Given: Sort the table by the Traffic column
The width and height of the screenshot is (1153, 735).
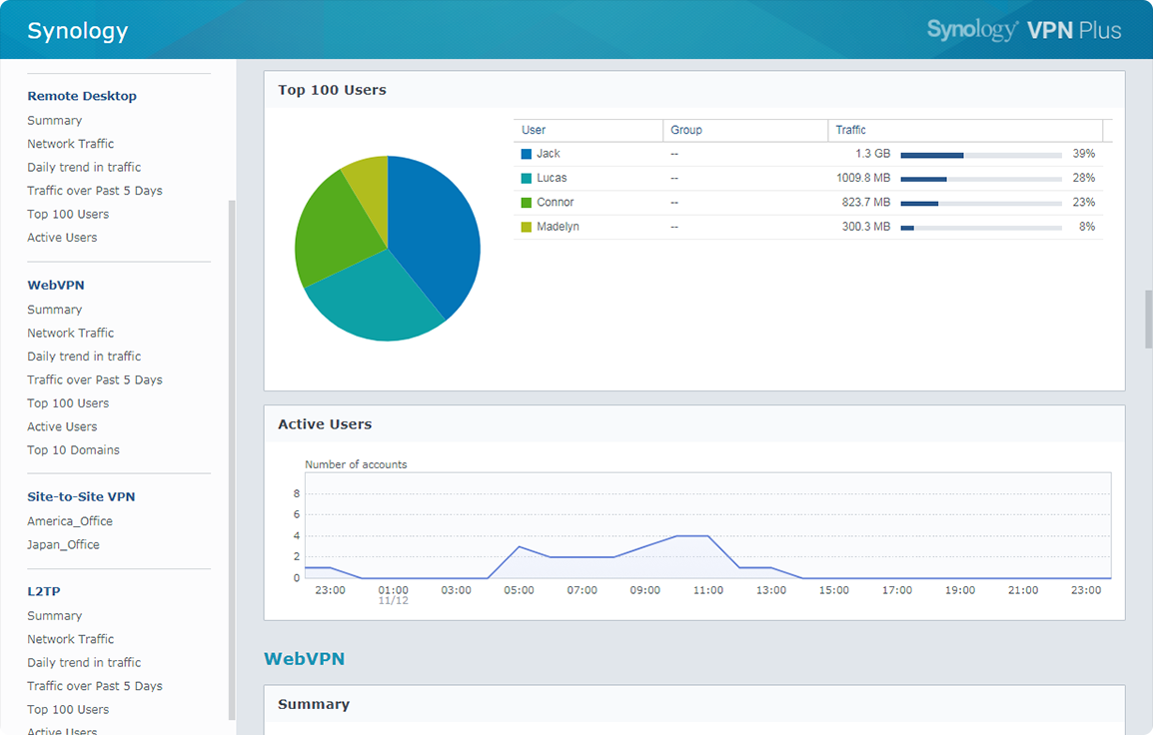Looking at the screenshot, I should [x=850, y=130].
